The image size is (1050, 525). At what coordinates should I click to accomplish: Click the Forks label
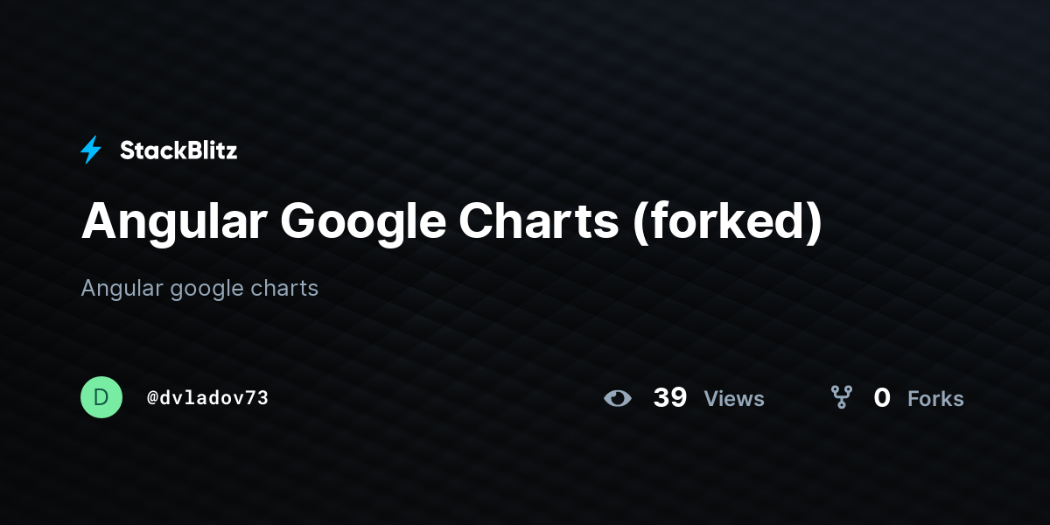point(935,399)
